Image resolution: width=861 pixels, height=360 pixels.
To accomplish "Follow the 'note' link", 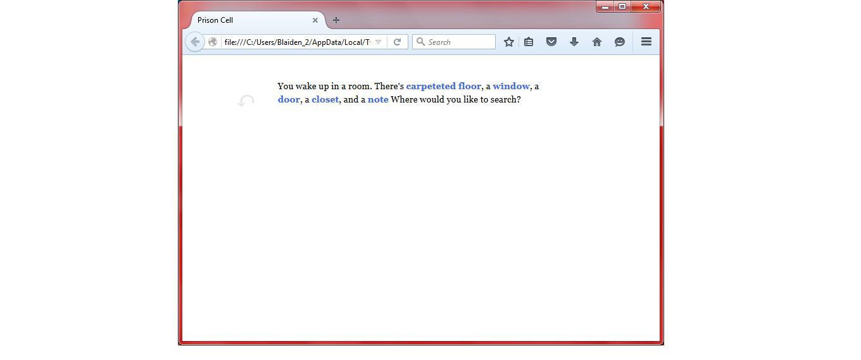I will pyautogui.click(x=378, y=99).
